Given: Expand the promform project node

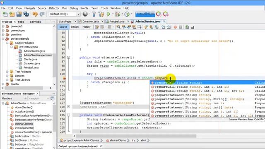Looking at the screenshot, I should (3, 35).
